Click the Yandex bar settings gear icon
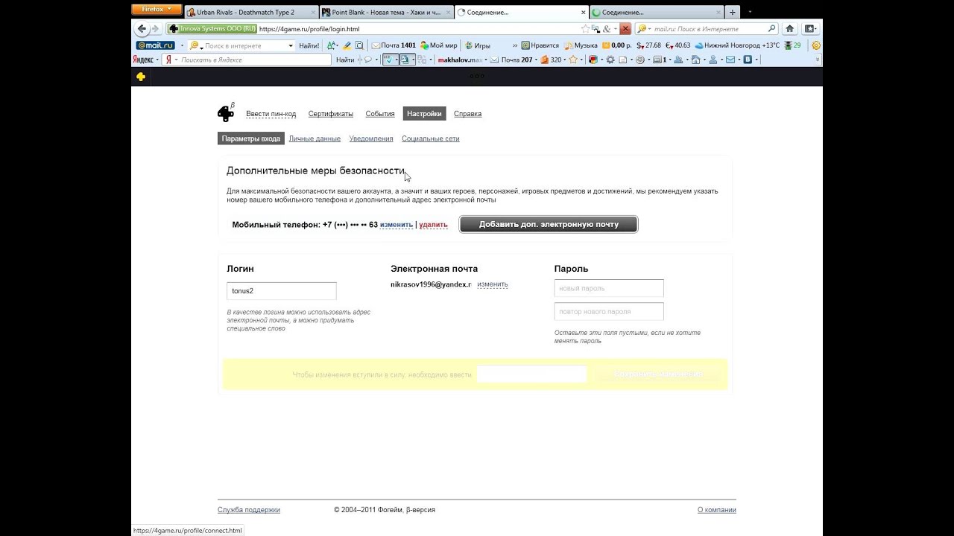Viewport: 954px width, 536px height. (610, 60)
